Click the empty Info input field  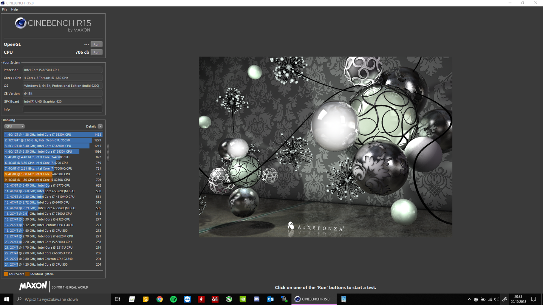point(63,109)
